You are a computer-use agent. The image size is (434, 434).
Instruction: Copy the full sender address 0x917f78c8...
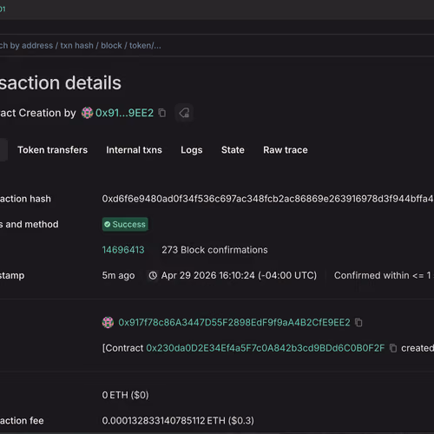point(358,322)
